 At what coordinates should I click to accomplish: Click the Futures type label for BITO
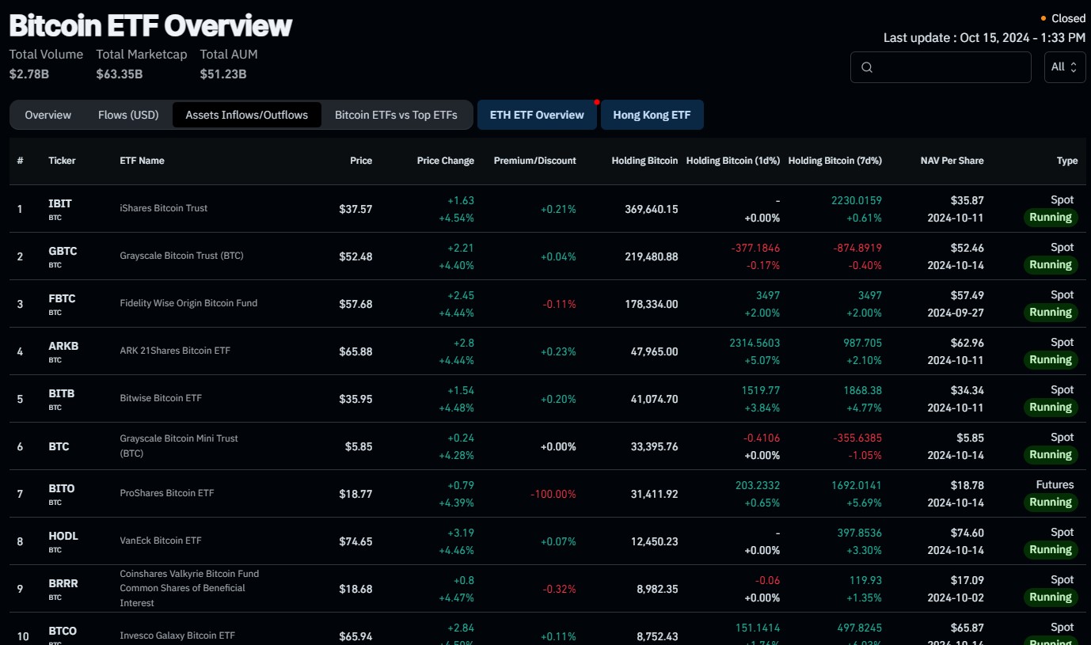(x=1055, y=485)
